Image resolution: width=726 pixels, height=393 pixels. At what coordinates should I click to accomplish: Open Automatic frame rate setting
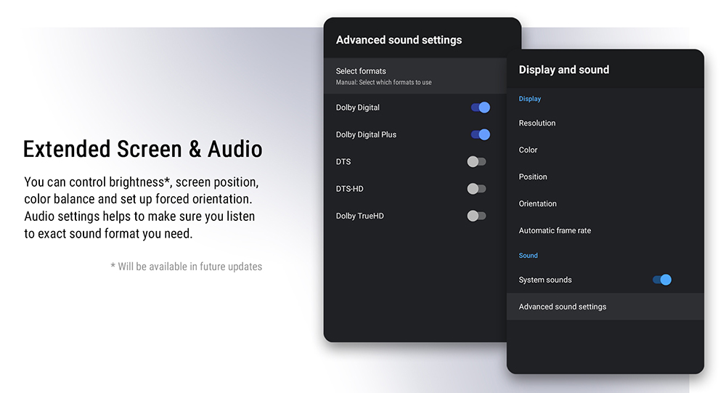pyautogui.click(x=555, y=231)
